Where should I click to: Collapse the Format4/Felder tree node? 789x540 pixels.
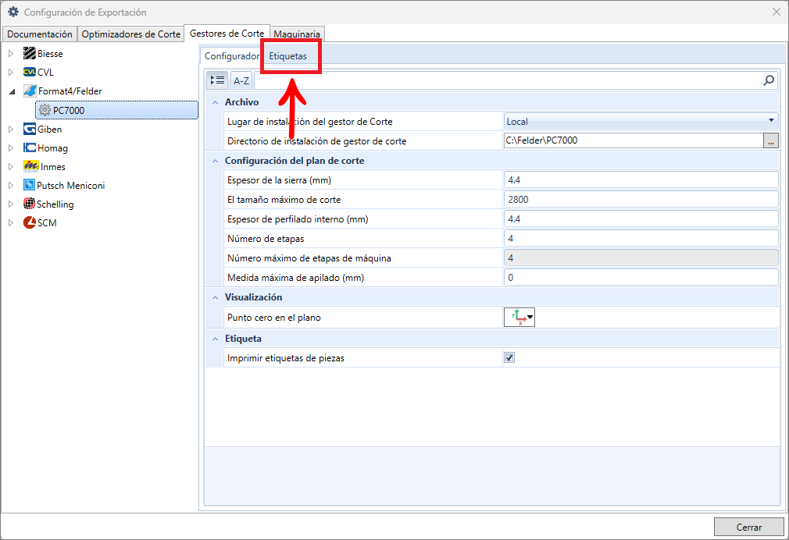coord(12,91)
